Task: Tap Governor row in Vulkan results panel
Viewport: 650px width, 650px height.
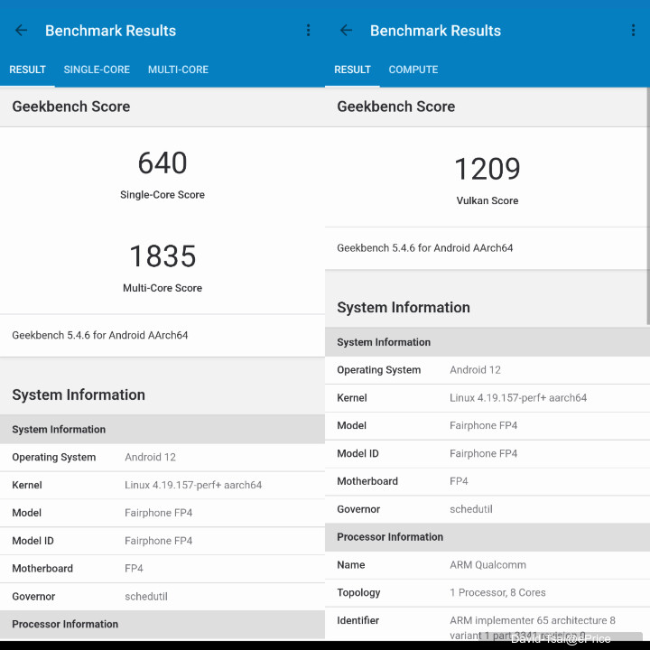Action: click(487, 509)
